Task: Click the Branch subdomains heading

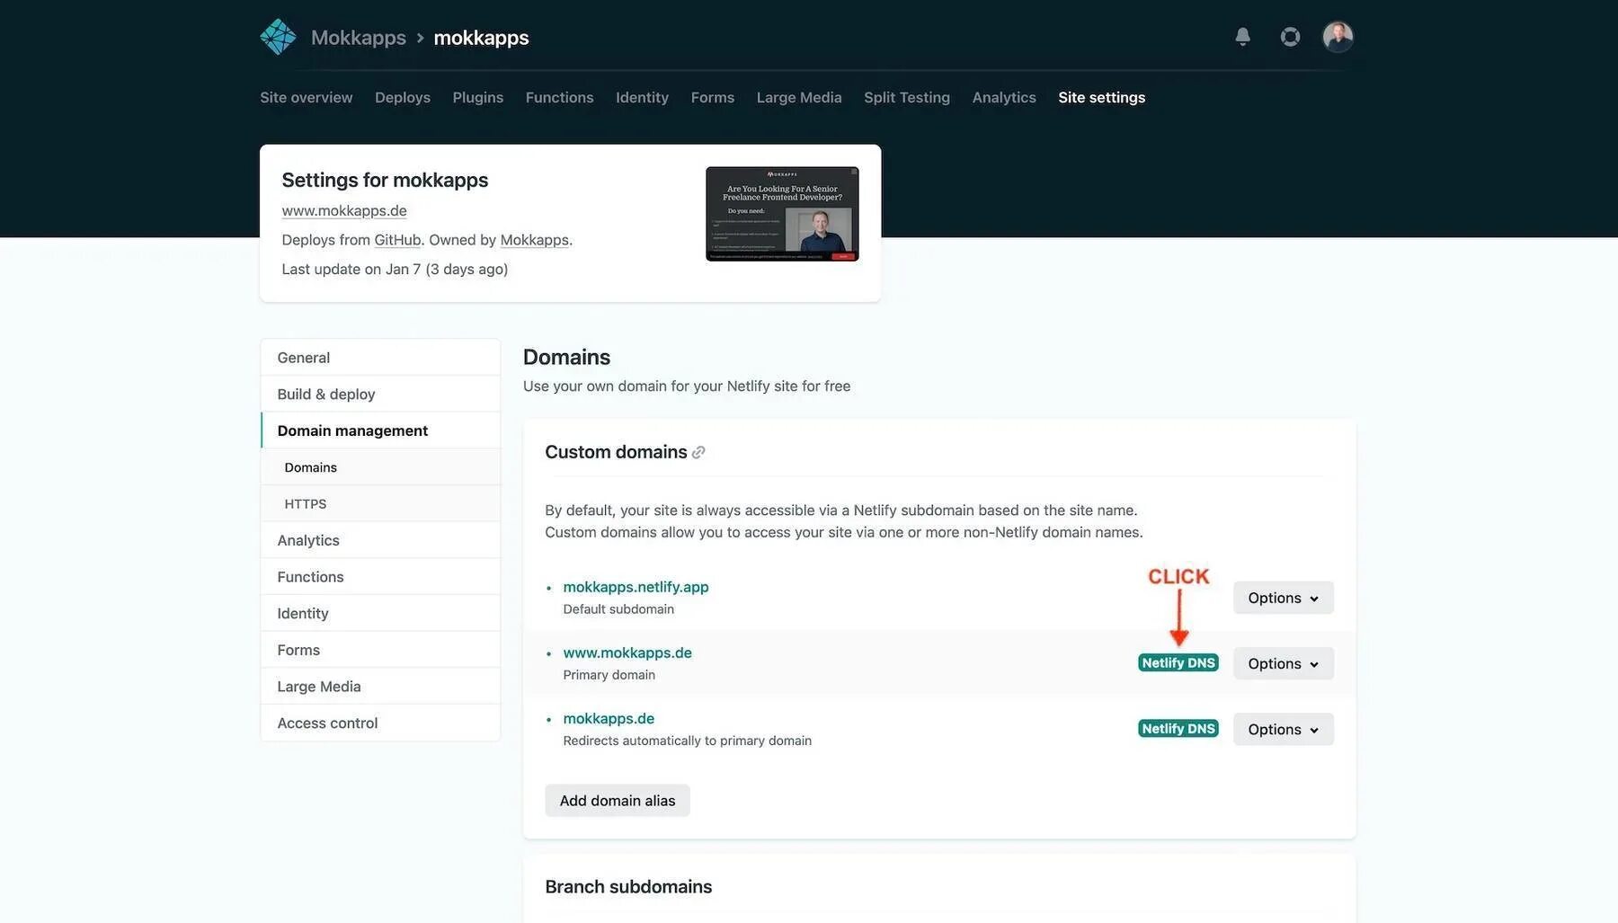Action: click(x=628, y=887)
